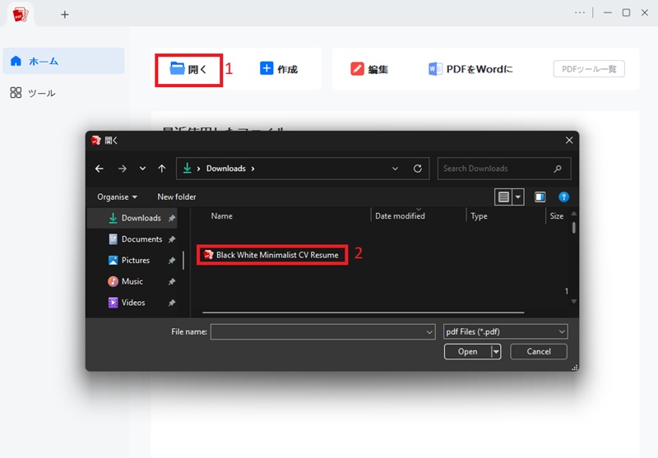Open file dialog help

[563, 197]
